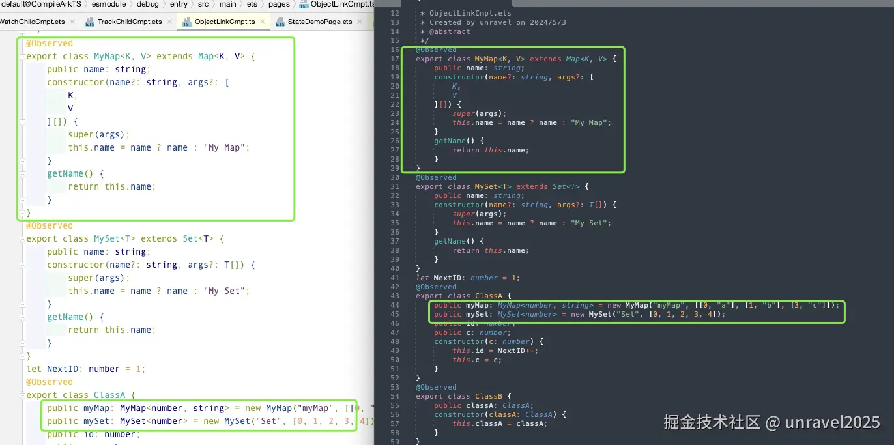This screenshot has width=894, height=445.
Task: Click the esmodule breadcrumb segment
Action: point(109,4)
